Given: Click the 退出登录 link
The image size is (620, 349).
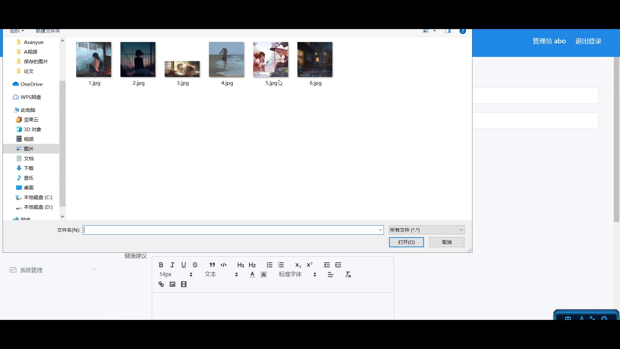Looking at the screenshot, I should (x=588, y=41).
